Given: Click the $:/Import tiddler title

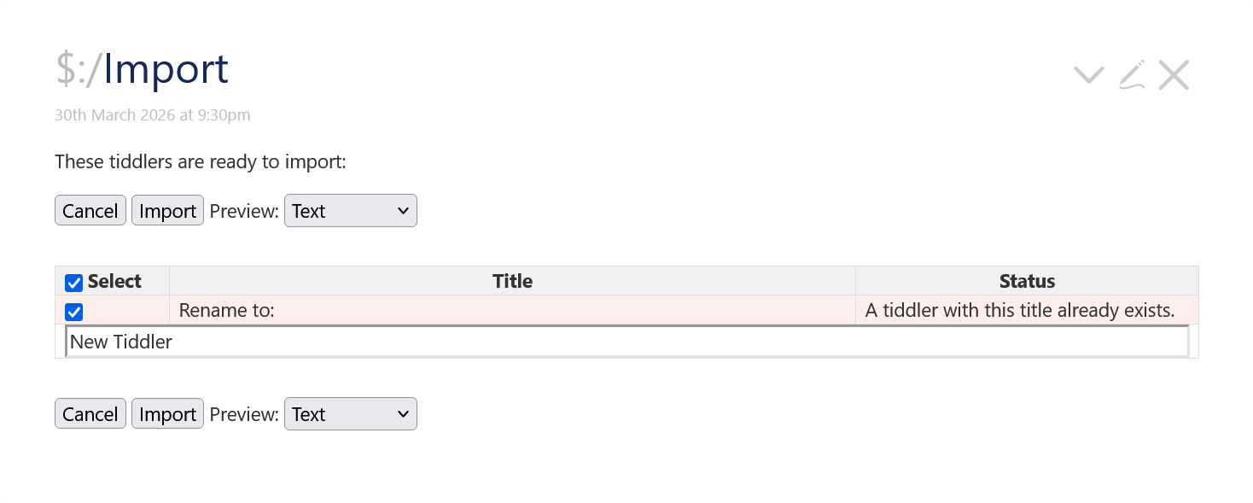Looking at the screenshot, I should (143, 69).
